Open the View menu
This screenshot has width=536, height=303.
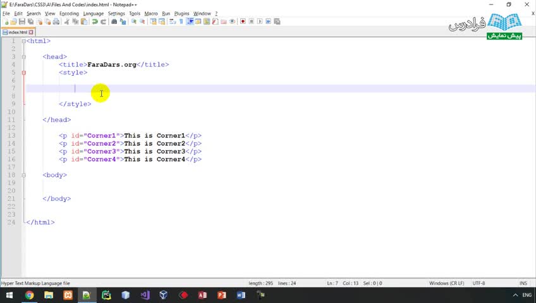click(x=50, y=13)
